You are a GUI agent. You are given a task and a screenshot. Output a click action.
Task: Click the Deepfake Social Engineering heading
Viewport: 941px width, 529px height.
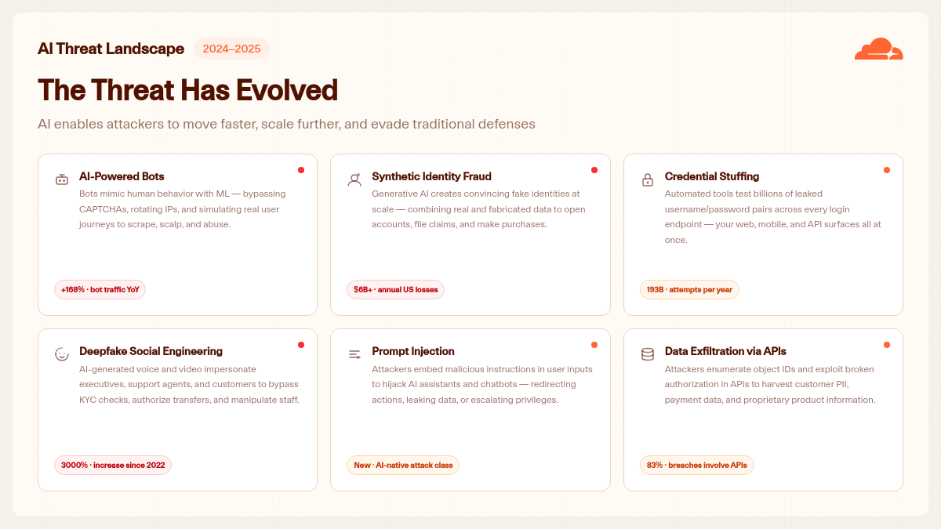(151, 351)
